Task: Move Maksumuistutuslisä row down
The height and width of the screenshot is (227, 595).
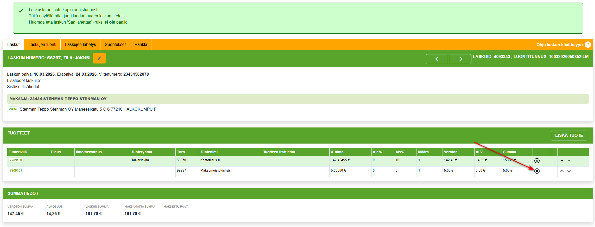Action: pos(569,171)
